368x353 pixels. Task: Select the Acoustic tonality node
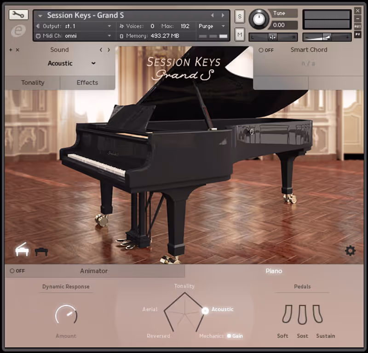point(206,310)
